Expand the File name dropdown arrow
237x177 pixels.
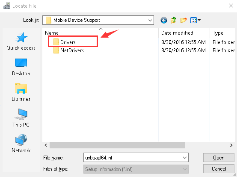point(184,158)
